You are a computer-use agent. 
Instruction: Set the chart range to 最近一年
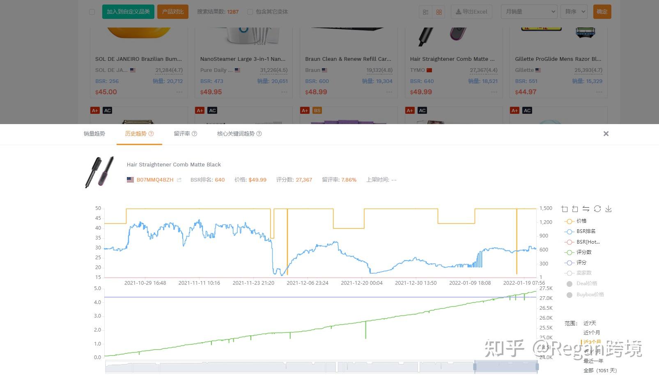(593, 361)
